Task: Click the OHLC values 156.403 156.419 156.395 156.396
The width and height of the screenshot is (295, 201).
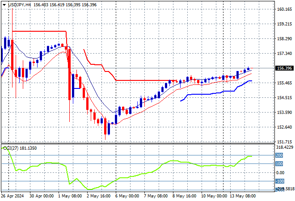Action: point(65,5)
